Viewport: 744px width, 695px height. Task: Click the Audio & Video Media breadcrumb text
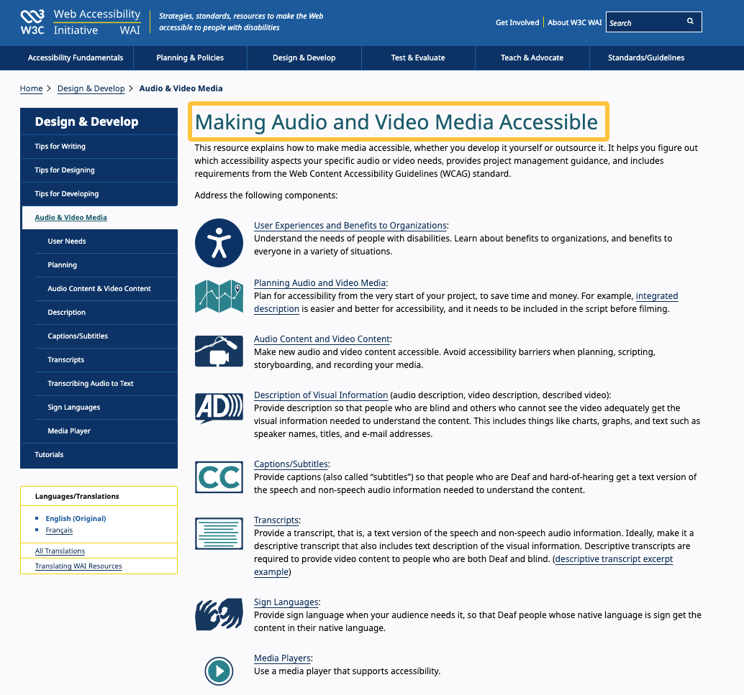click(x=181, y=88)
